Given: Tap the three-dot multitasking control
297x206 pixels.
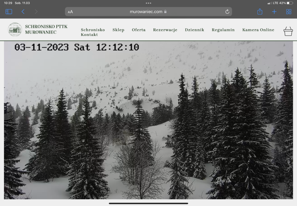Looking at the screenshot, I should coord(148,3).
